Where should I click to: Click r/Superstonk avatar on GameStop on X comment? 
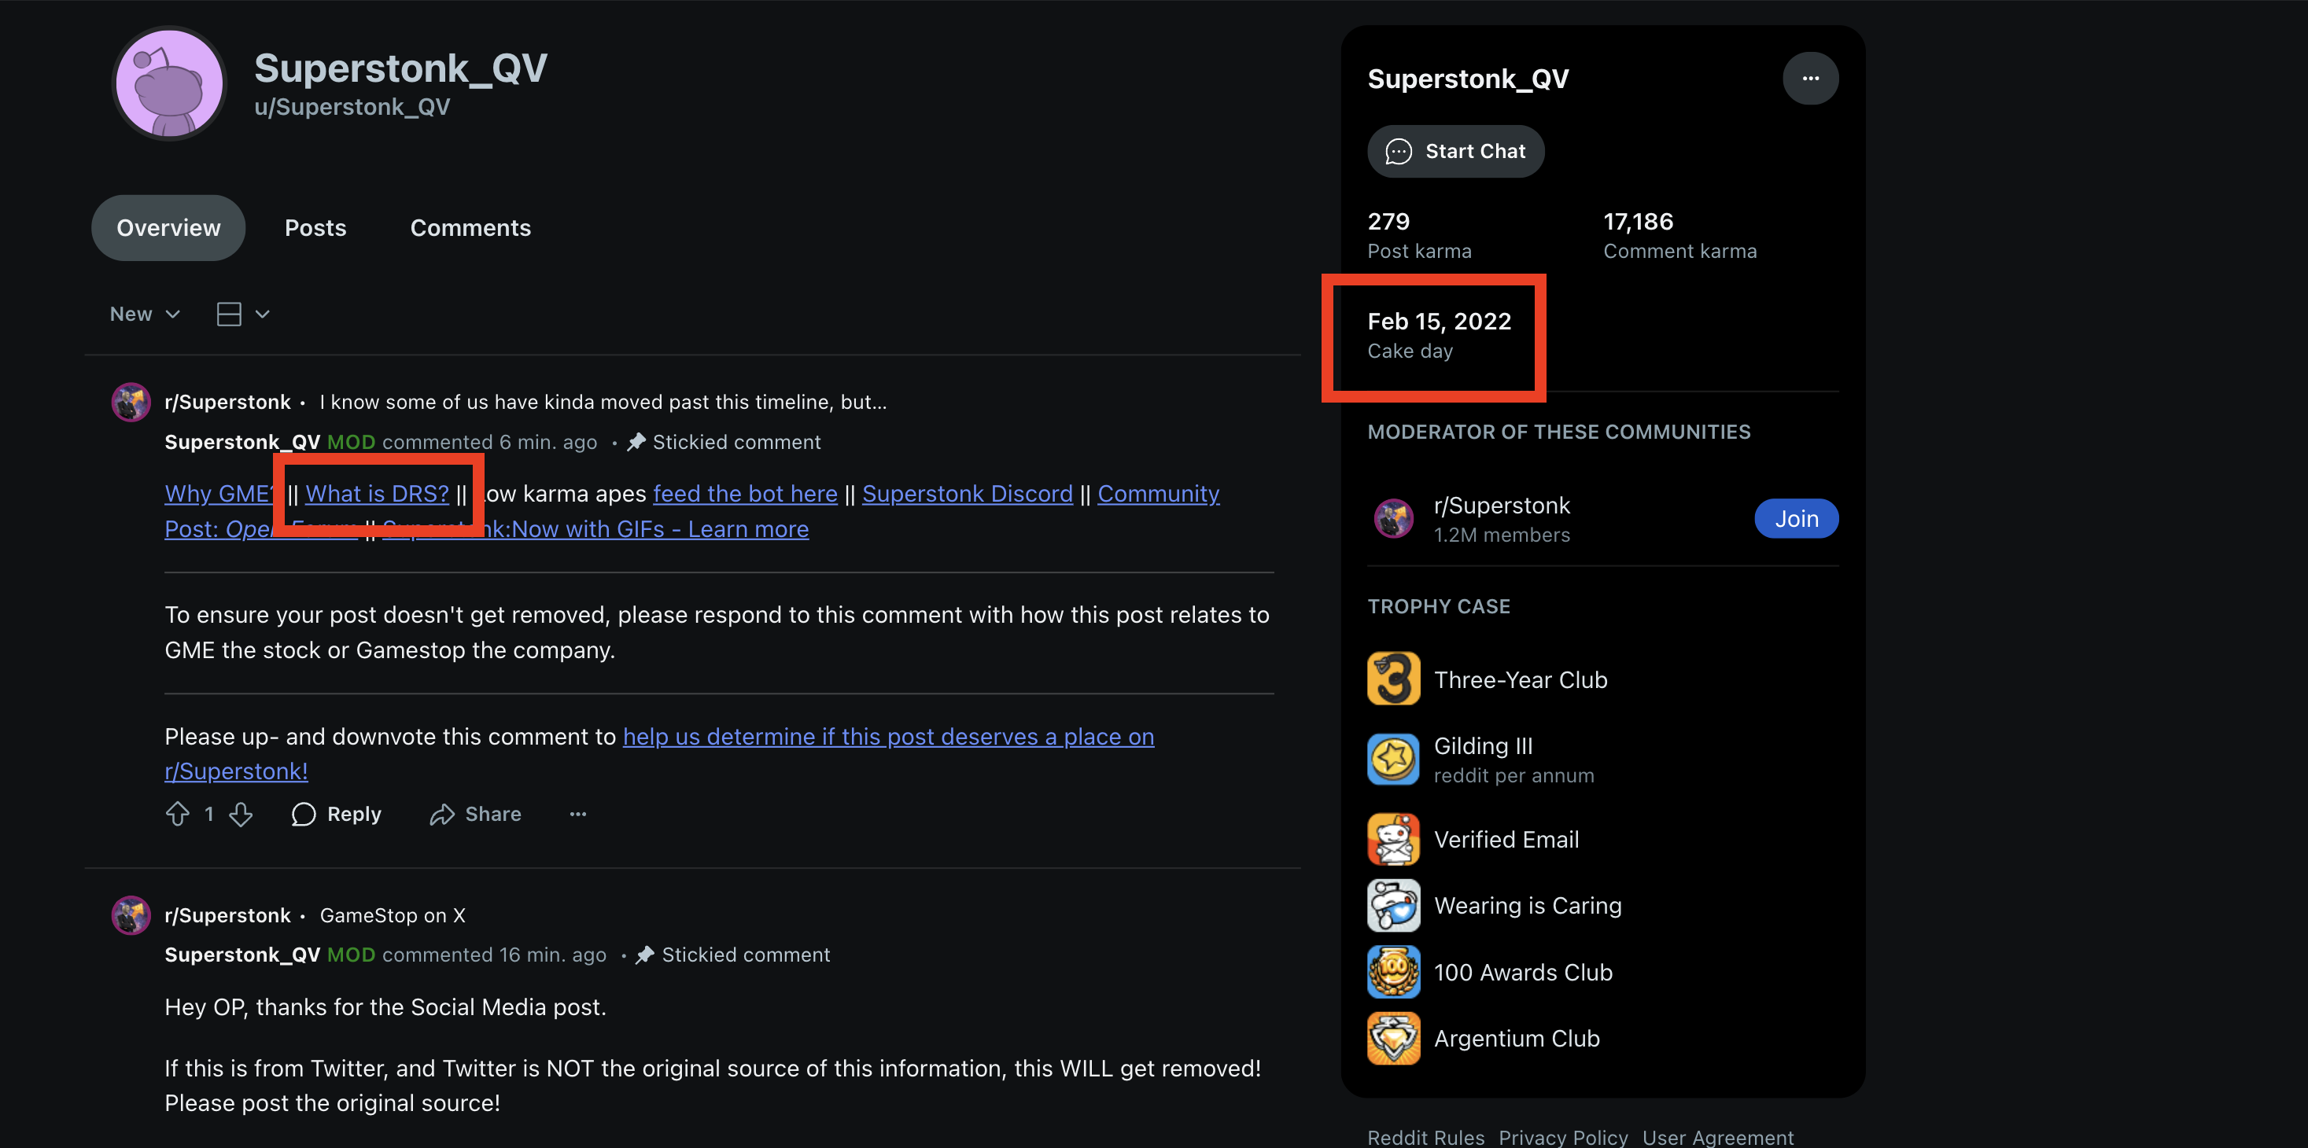(x=131, y=915)
